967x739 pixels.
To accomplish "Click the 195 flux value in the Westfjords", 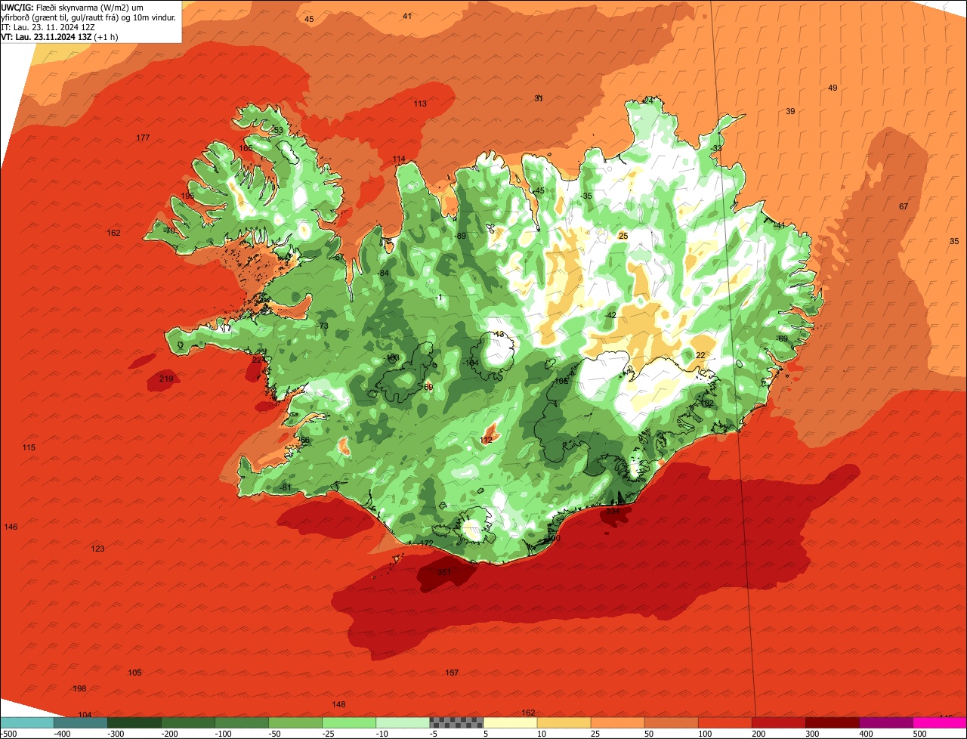I will coord(187,196).
